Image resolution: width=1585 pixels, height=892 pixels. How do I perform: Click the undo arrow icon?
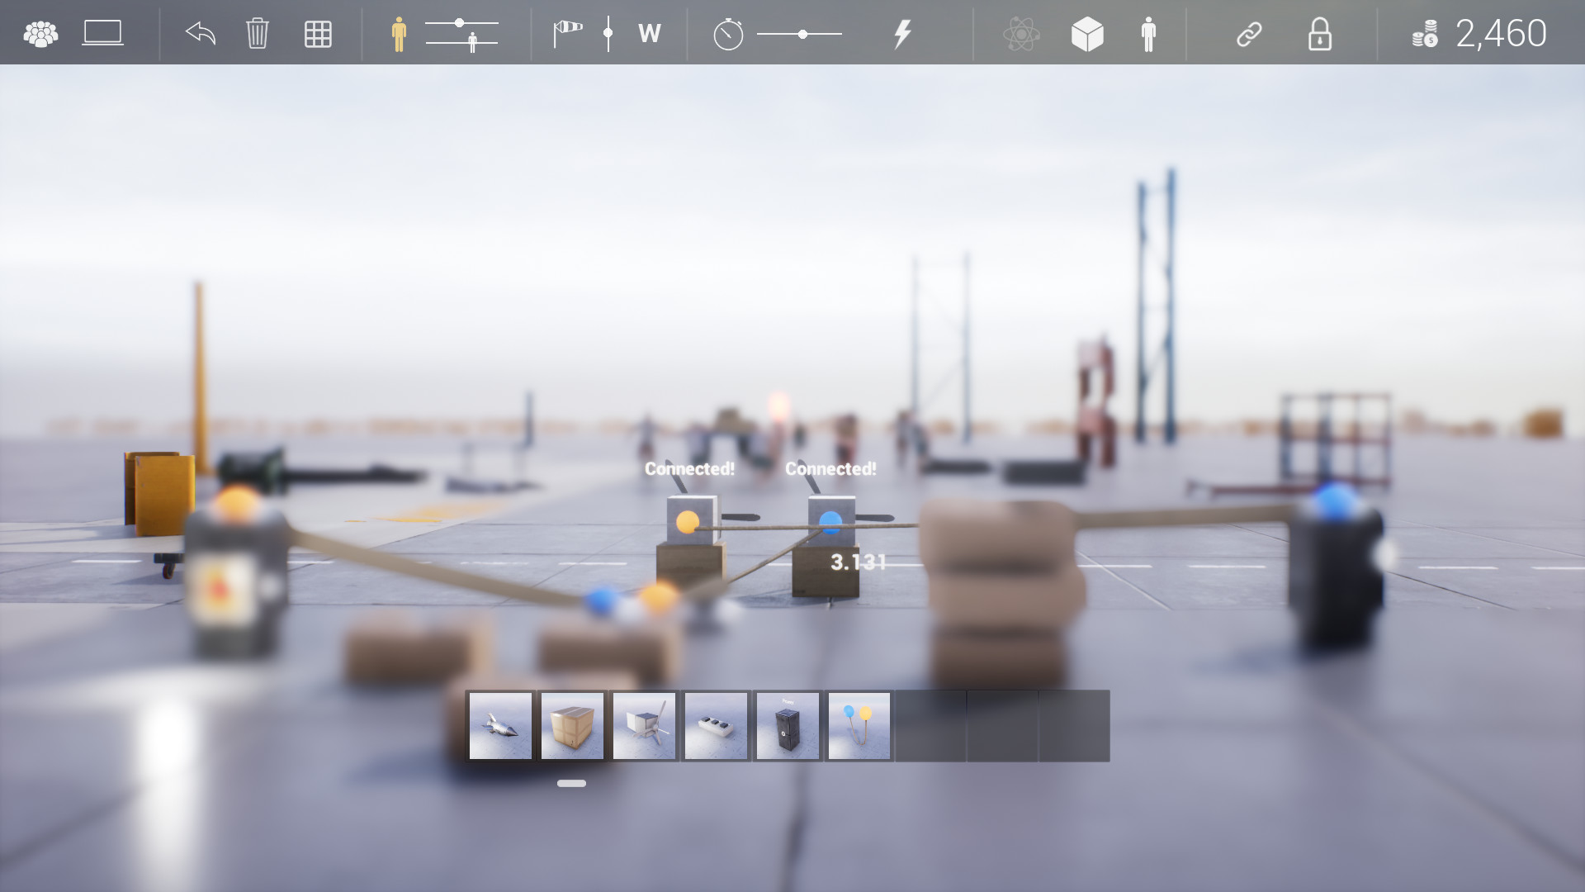coord(201,34)
